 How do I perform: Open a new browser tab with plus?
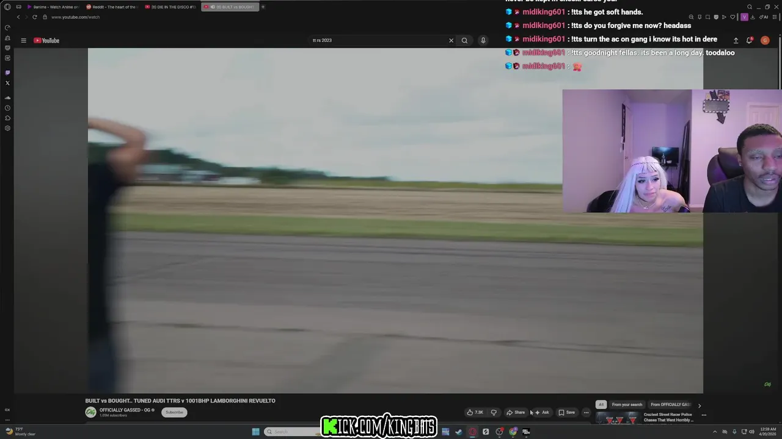click(263, 7)
